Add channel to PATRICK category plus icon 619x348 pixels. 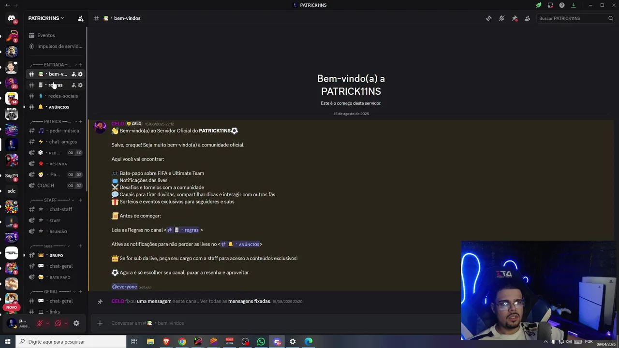(x=80, y=122)
